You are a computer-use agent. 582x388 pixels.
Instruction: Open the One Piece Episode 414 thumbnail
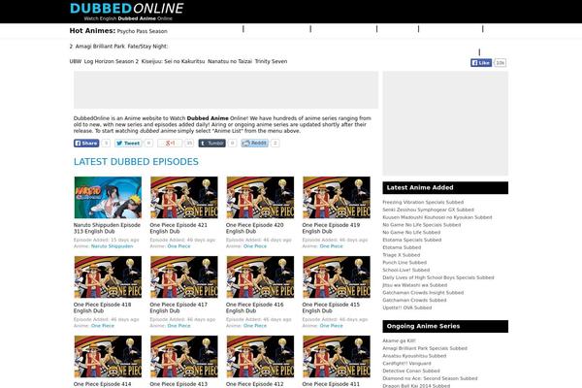(x=108, y=357)
